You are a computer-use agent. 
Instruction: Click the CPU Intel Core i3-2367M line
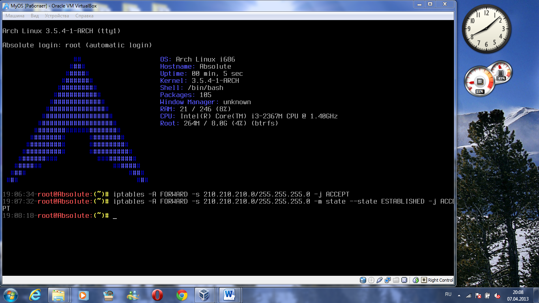[249, 116]
